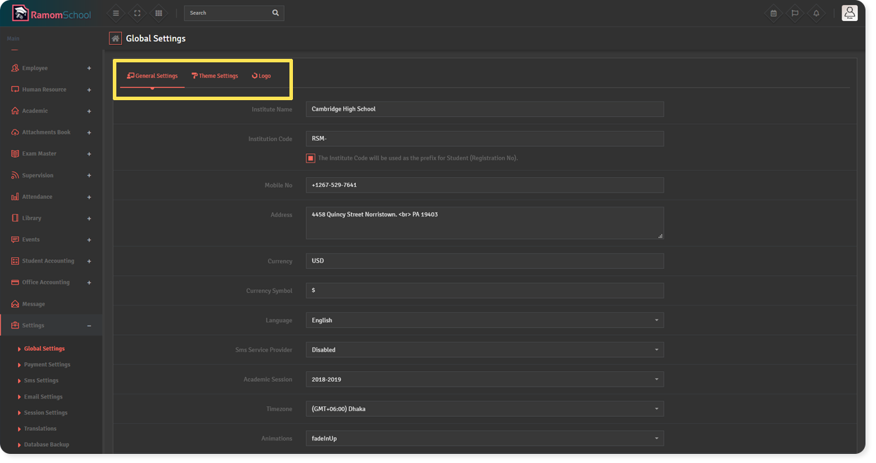Click the home icon beside Global Settings
The height and width of the screenshot is (463, 876).
(x=116, y=39)
